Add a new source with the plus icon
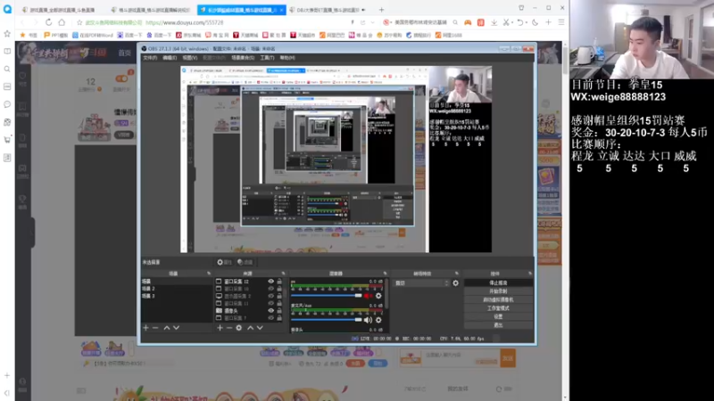 (220, 328)
